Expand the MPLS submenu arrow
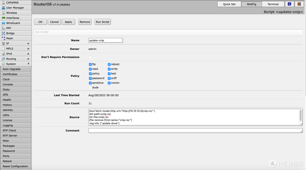The width and height of the screenshot is (306, 170). (28, 48)
